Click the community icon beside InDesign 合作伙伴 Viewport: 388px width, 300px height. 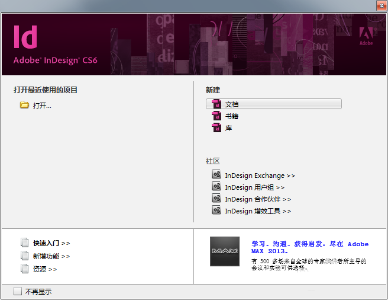216,198
